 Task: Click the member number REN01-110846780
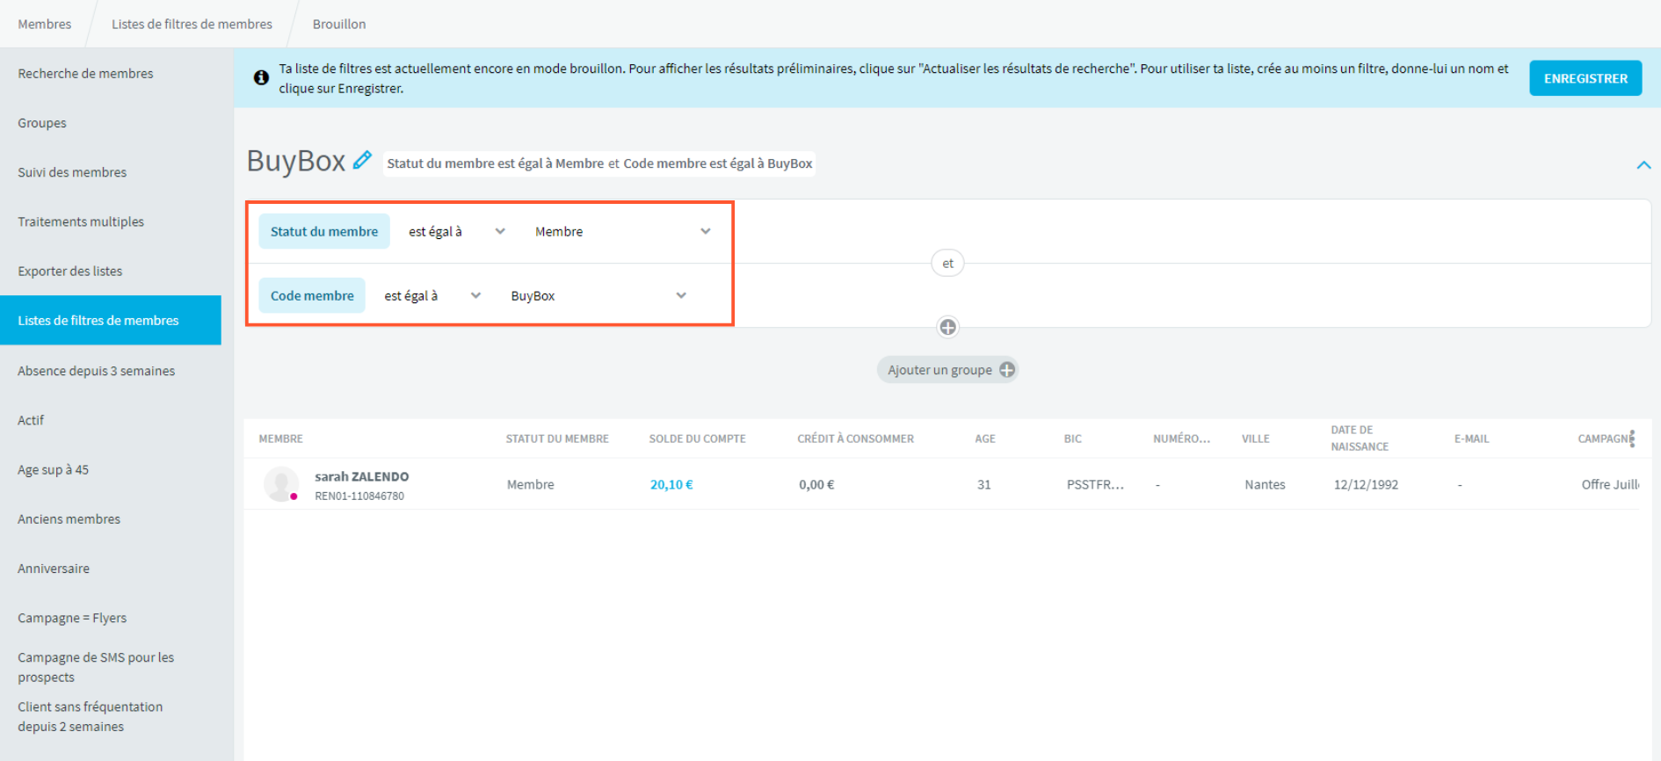click(x=359, y=496)
